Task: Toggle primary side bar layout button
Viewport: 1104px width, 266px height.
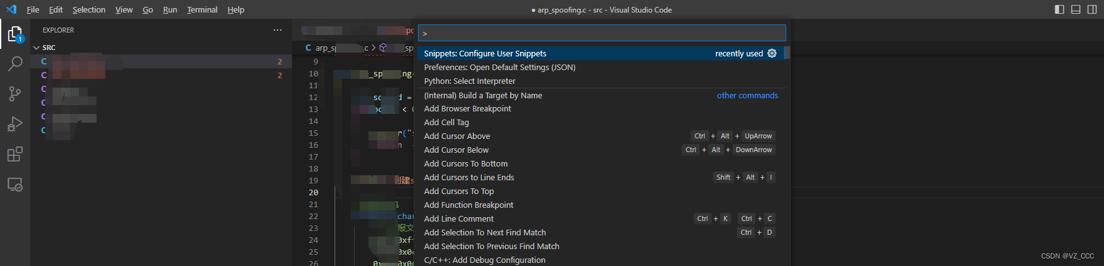Action: [x=1060, y=9]
